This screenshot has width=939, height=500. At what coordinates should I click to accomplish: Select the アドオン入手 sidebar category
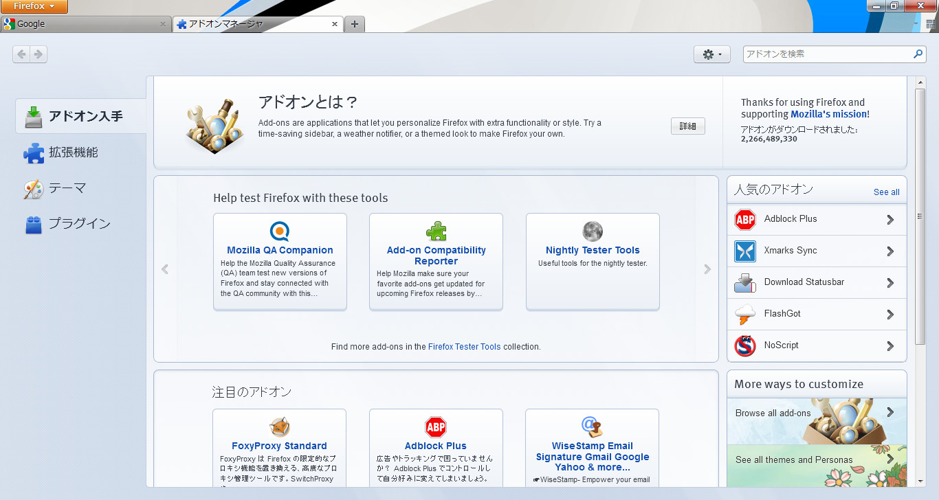click(80, 116)
